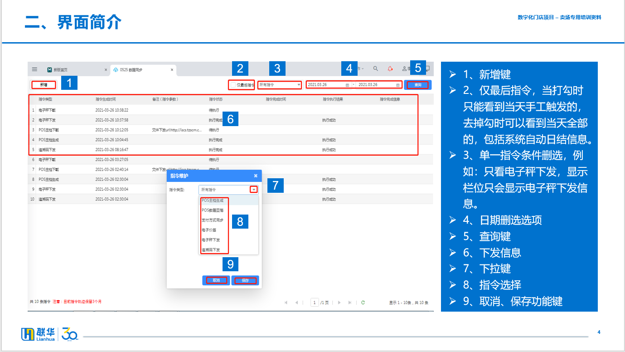This screenshot has width=625, height=352.
Task: Select row 1 电子秤下载 at 10:38:22
Action: pyautogui.click(x=231, y=110)
